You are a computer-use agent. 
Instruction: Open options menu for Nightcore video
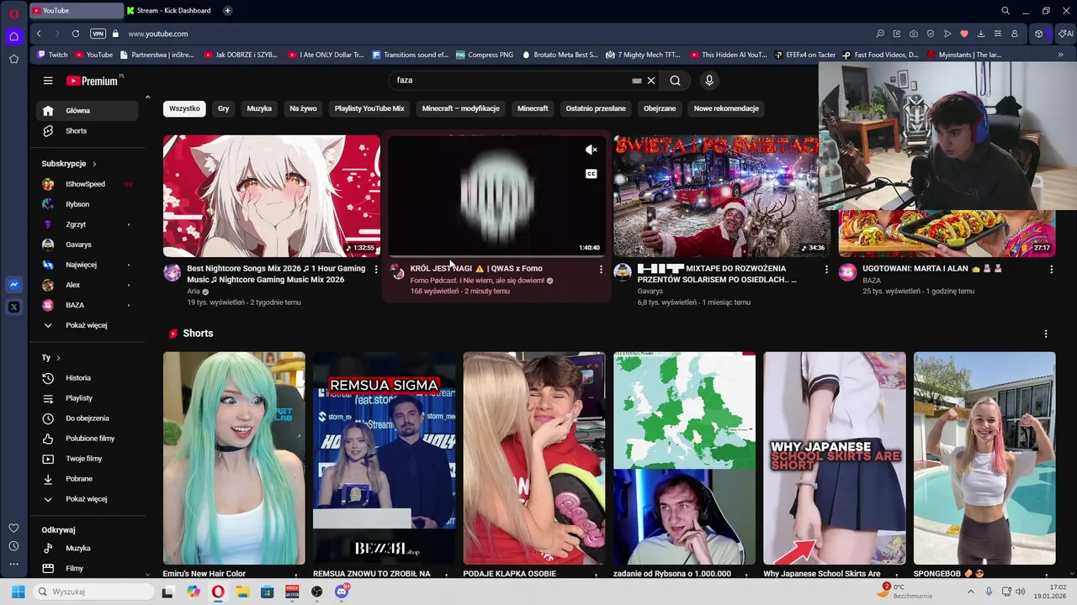(376, 269)
